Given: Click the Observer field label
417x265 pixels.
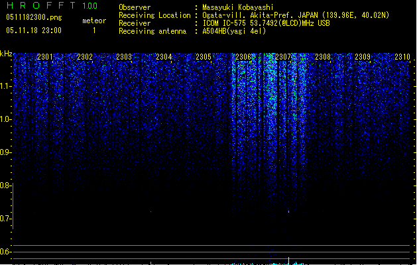Looking at the screenshot, I should tap(135, 7).
